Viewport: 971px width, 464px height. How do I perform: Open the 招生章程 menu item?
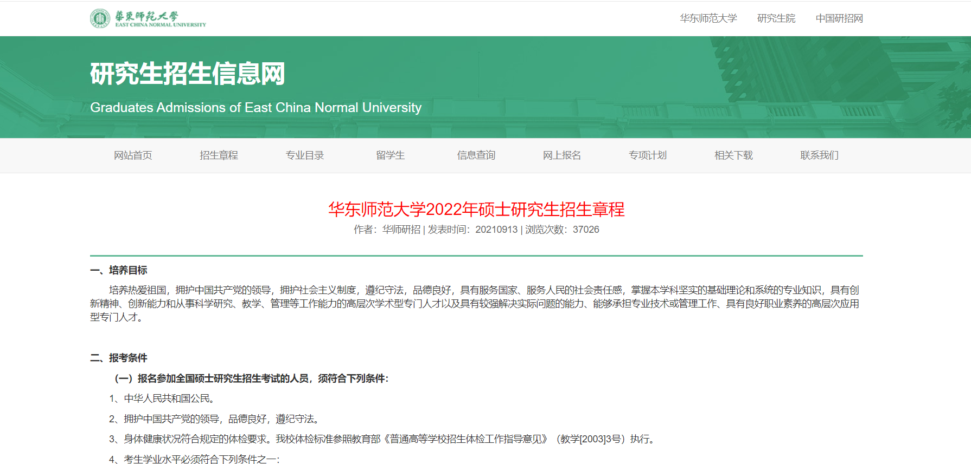click(x=219, y=155)
